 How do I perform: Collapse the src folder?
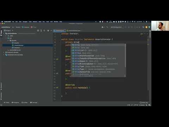click(6, 38)
